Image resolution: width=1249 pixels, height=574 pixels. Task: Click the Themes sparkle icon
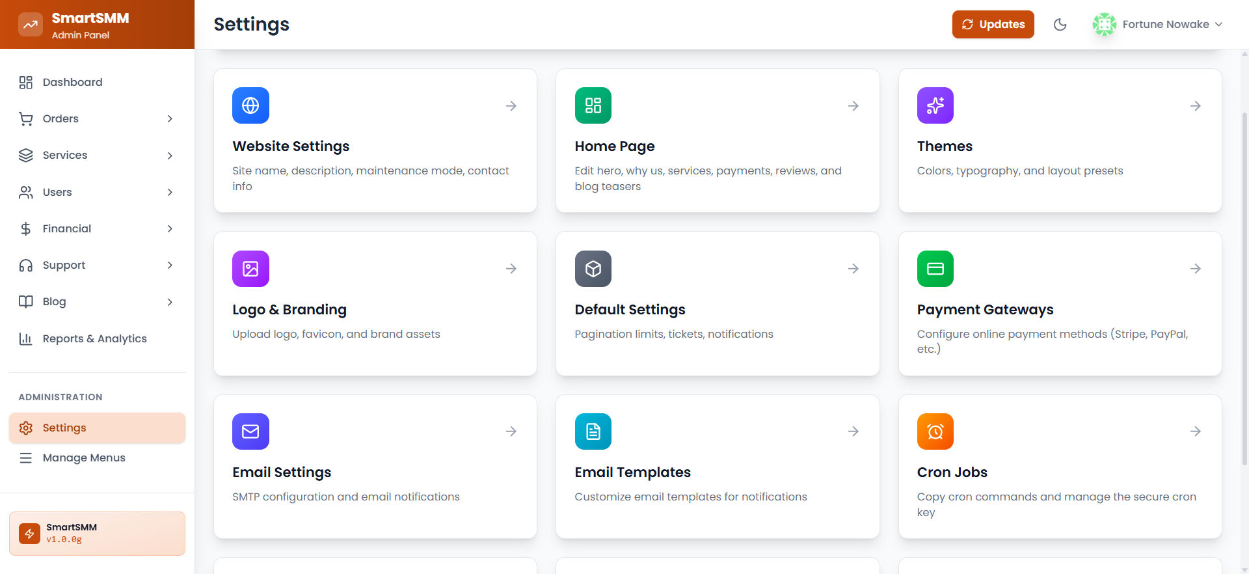click(x=935, y=105)
